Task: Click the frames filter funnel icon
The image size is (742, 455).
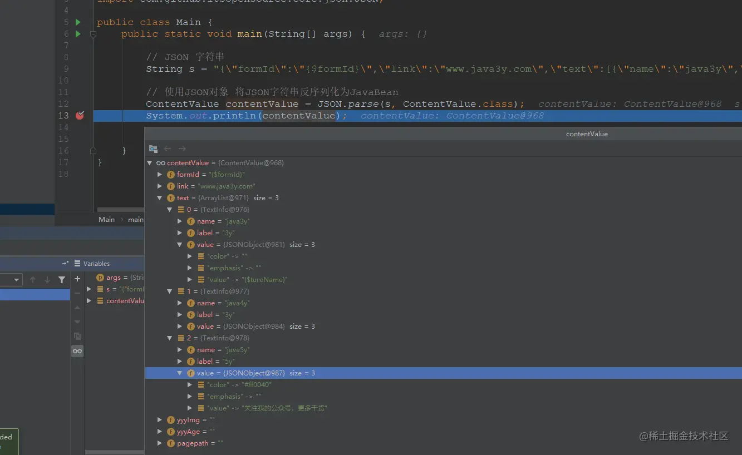Action: tap(62, 280)
